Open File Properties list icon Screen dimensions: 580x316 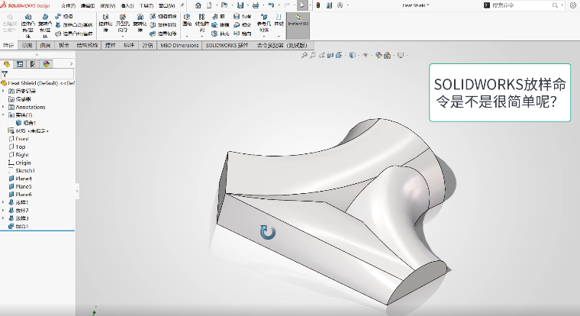point(329,5)
